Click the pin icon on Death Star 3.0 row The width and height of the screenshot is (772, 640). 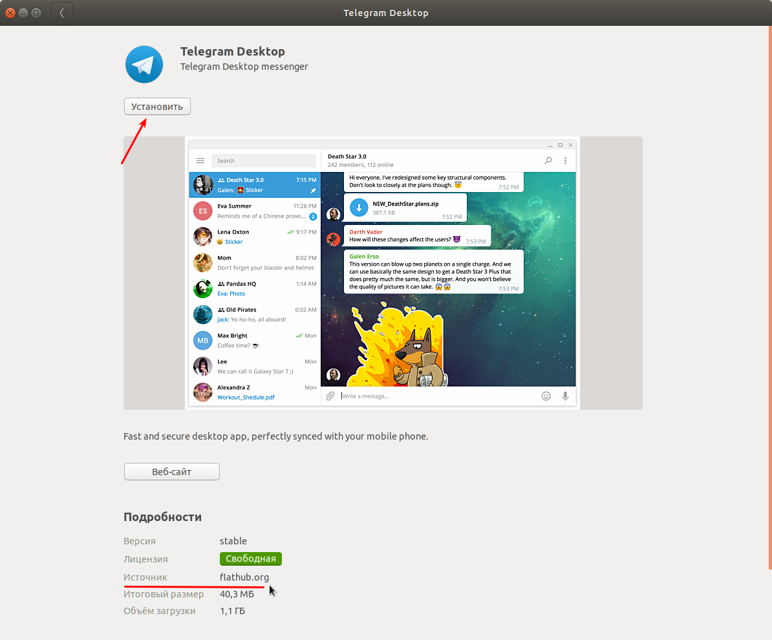(313, 191)
